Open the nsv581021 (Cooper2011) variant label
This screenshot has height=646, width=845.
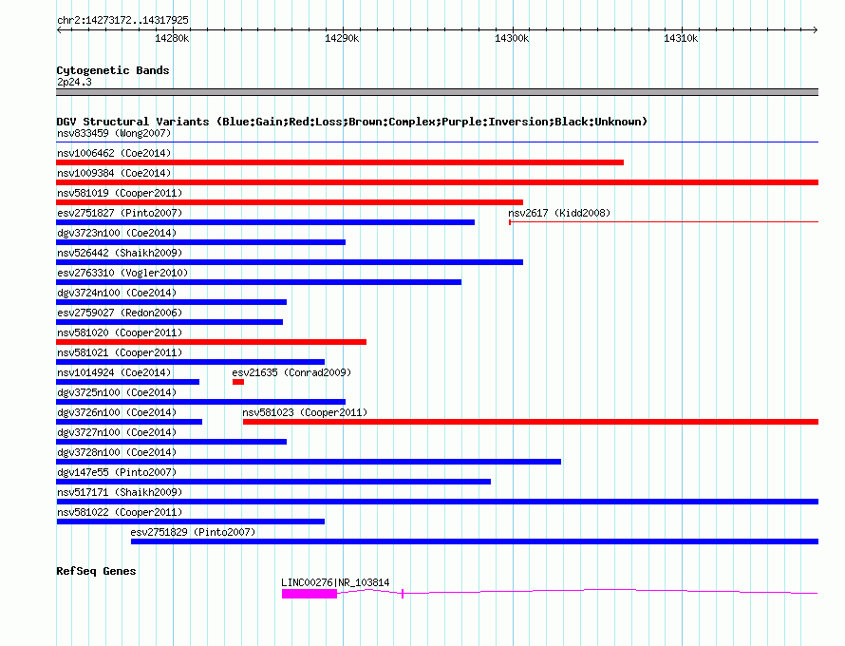120,352
